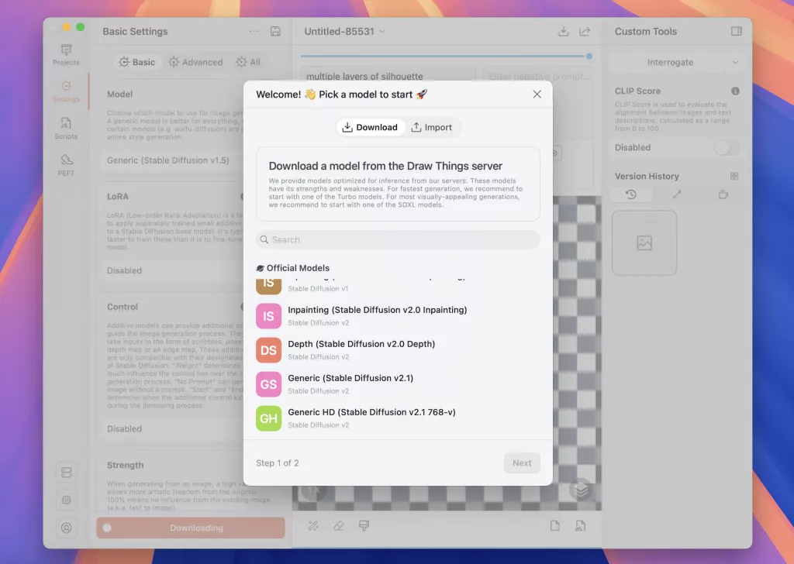
Task: Click the GS icon for Generic v2.1
Action: tap(268, 384)
